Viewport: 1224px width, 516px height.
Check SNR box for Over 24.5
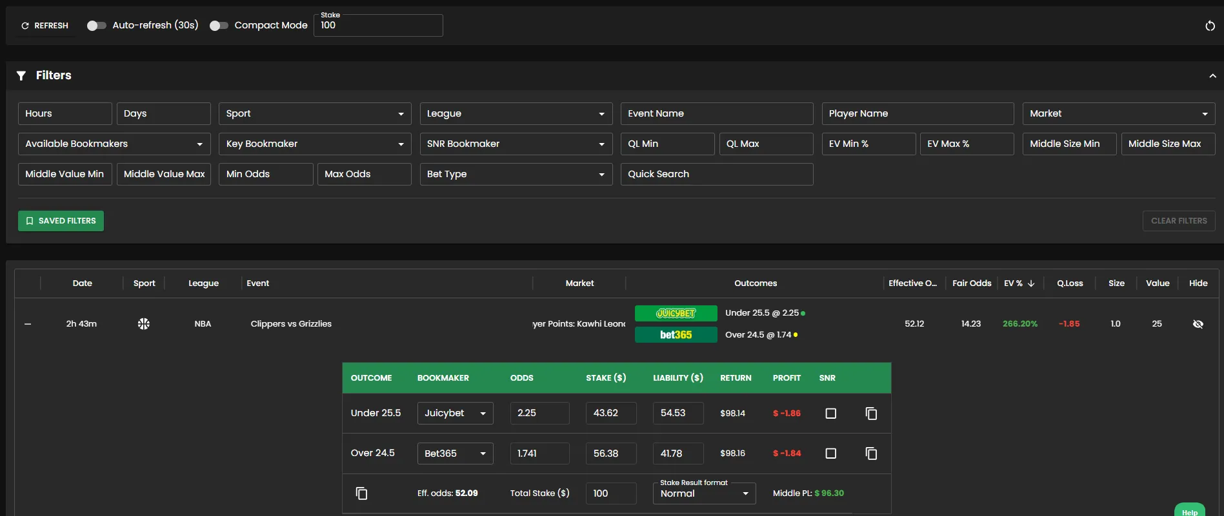tap(831, 454)
